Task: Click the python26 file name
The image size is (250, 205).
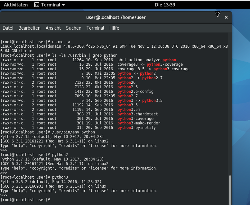Action: (x=126, y=83)
